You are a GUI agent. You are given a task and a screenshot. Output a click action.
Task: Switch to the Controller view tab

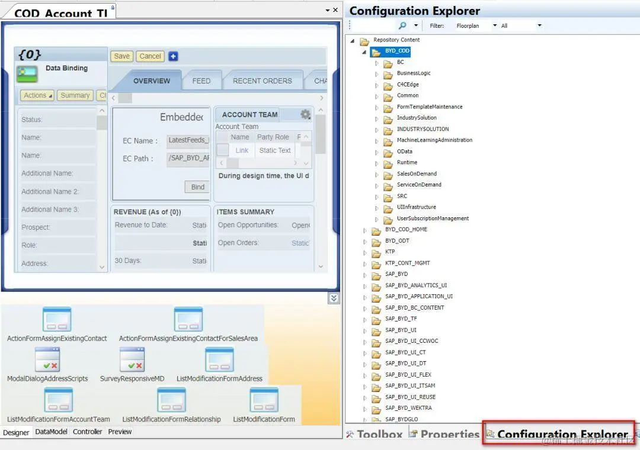87,432
